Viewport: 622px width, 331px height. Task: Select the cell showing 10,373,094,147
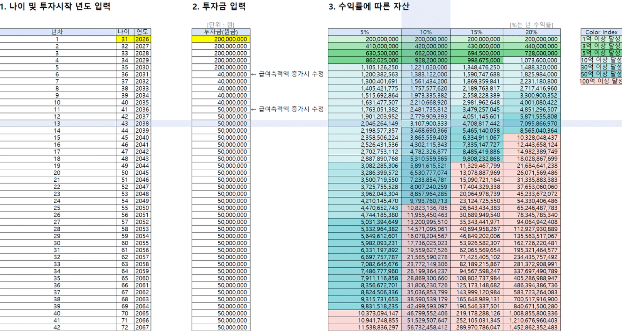tap(364, 313)
